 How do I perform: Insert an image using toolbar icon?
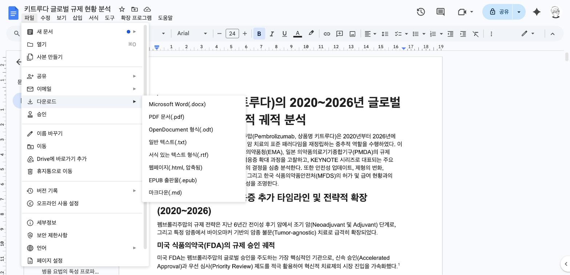(352, 34)
